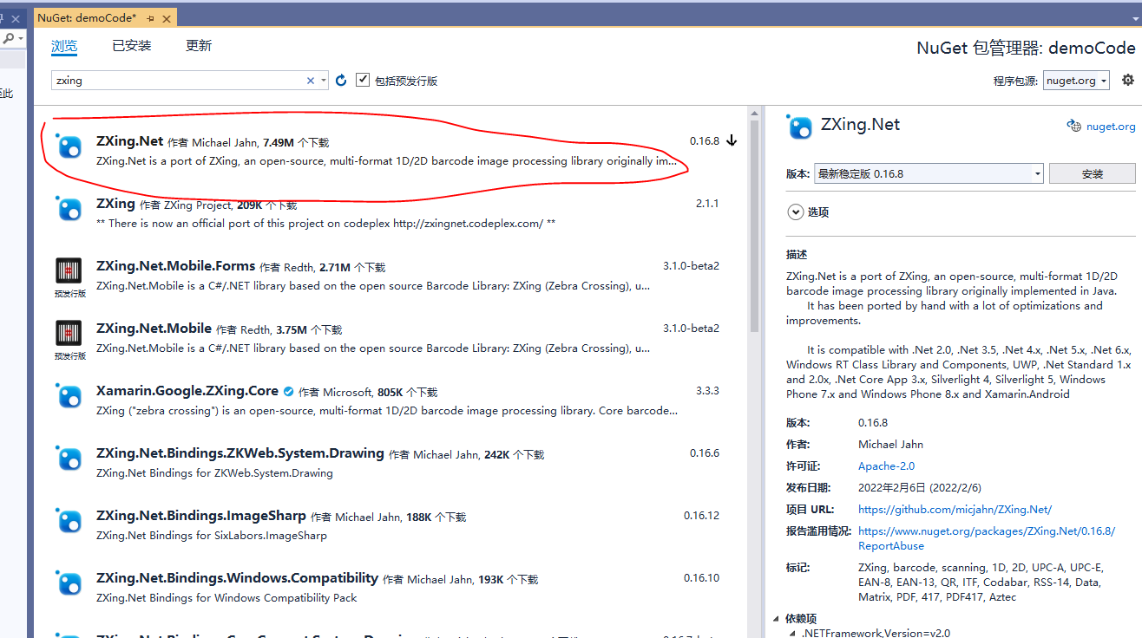Open the nuget.org link in details pane
This screenshot has width=1142, height=638.
(1111, 127)
